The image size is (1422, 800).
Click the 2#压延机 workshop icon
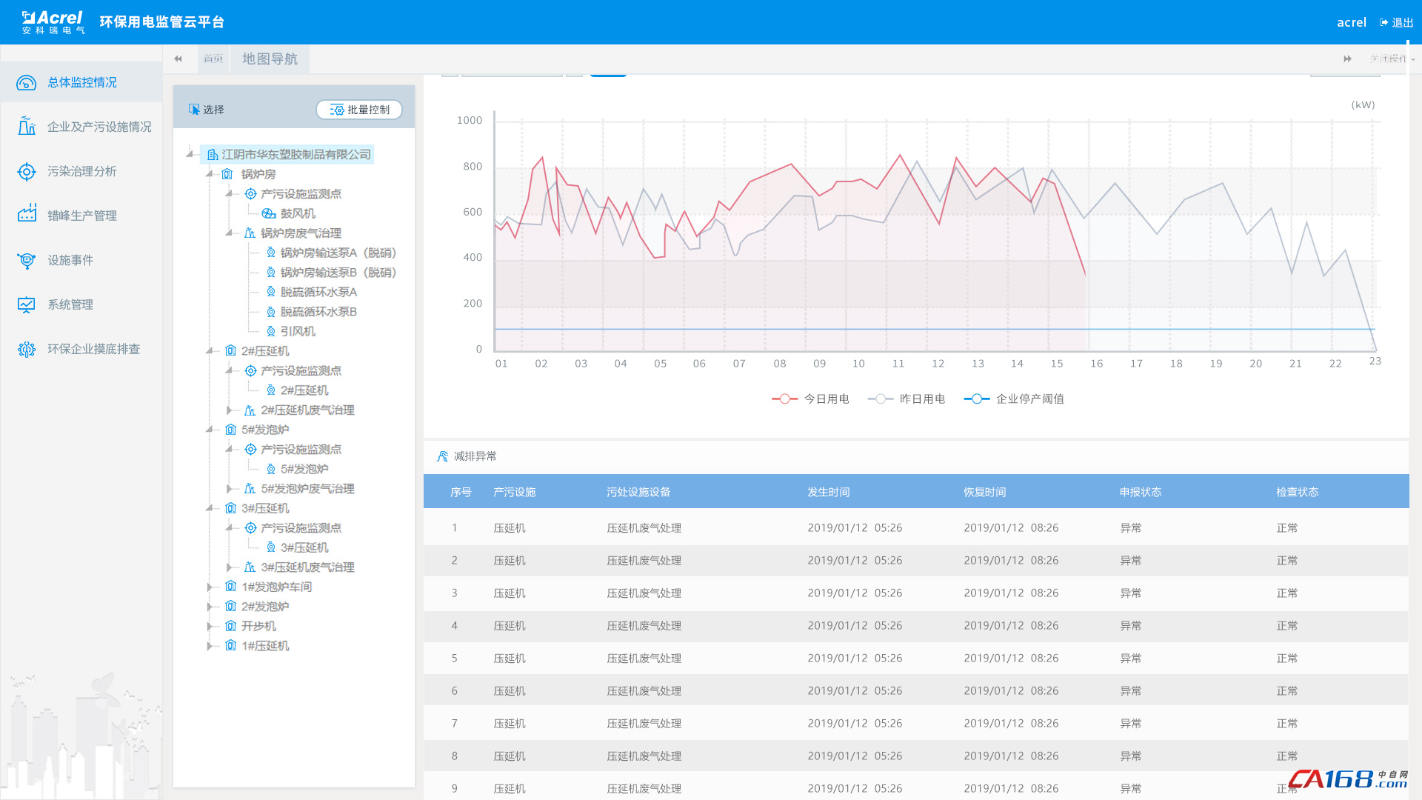click(230, 350)
